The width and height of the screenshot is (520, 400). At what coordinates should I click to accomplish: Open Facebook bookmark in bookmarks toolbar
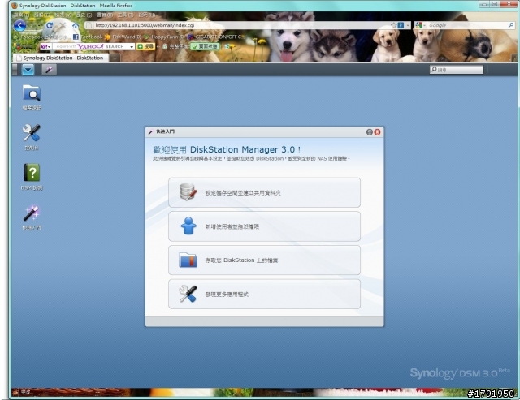[88, 37]
